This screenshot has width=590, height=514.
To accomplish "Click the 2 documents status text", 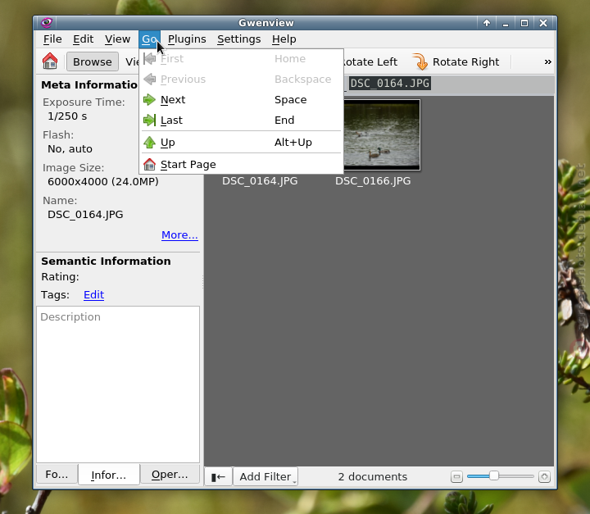I will [x=373, y=477].
